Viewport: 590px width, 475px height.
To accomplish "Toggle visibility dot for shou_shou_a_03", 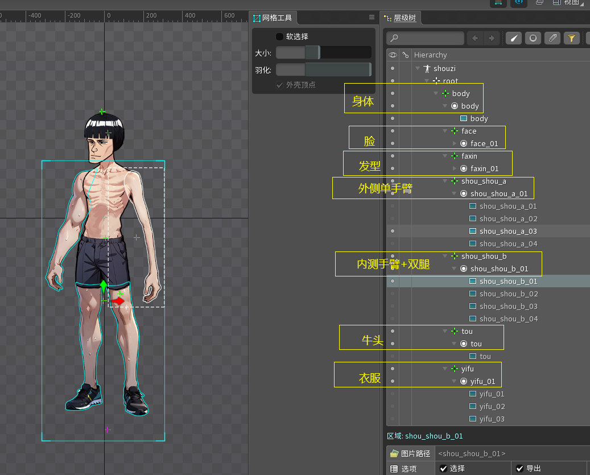I will coord(393,231).
